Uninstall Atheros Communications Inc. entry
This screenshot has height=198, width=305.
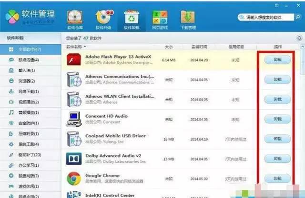277,79
